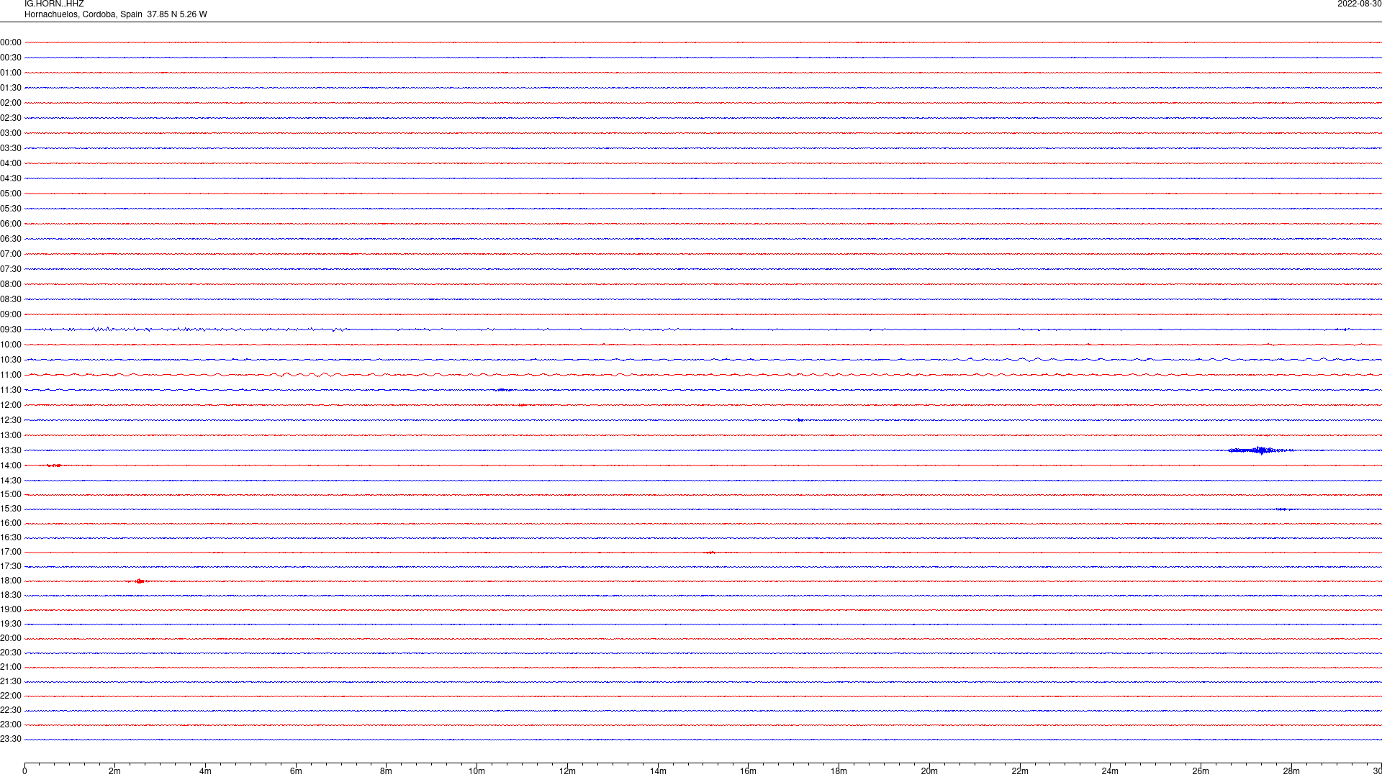
Task: Click the red event blip on 14:00 trace
Action: pyautogui.click(x=54, y=465)
